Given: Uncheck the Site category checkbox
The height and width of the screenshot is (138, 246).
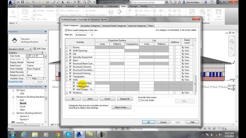Looking at the screenshot, I should tap(70, 54).
